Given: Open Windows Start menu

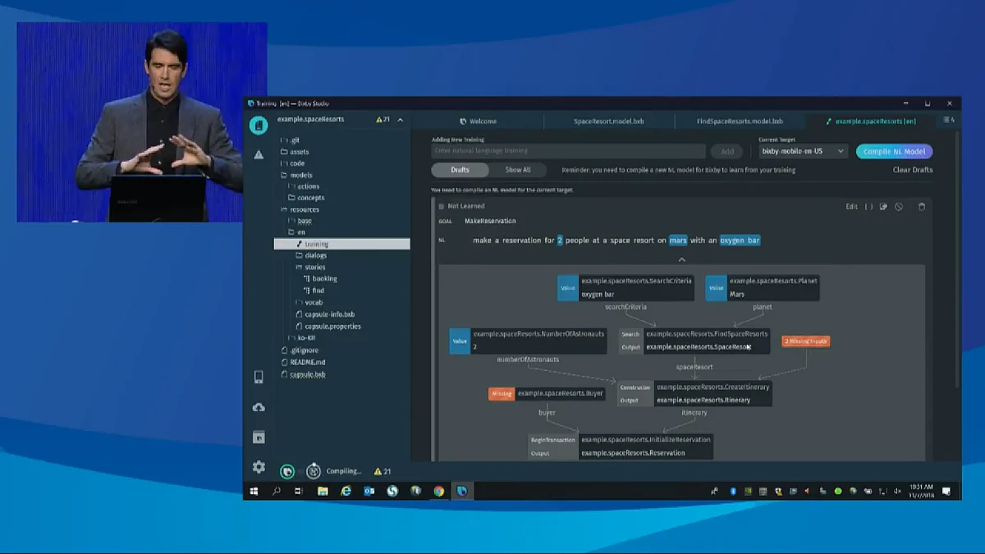Looking at the screenshot, I should coord(254,491).
